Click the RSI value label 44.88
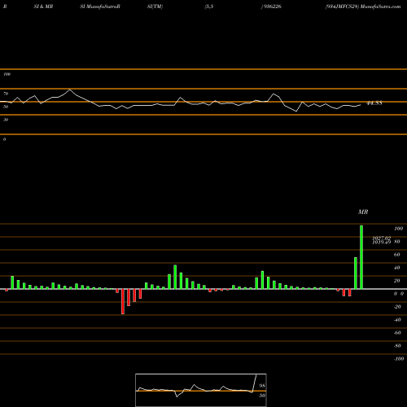The width and height of the screenshot is (407, 407). (374, 103)
